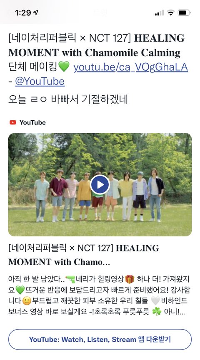Tap the Wi-Fi icon in status bar

170,12
